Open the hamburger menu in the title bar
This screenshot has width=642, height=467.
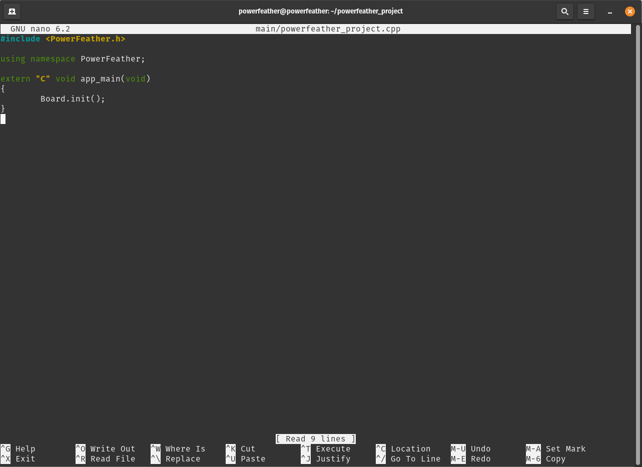tap(585, 11)
